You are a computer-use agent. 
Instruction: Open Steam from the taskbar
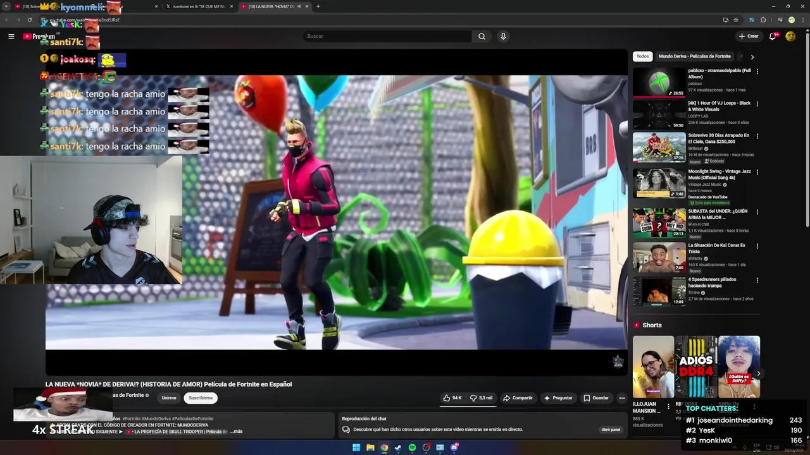coord(398,448)
